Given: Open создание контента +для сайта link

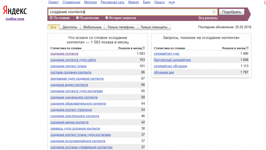Looking at the screenshot, I should point(73,60).
